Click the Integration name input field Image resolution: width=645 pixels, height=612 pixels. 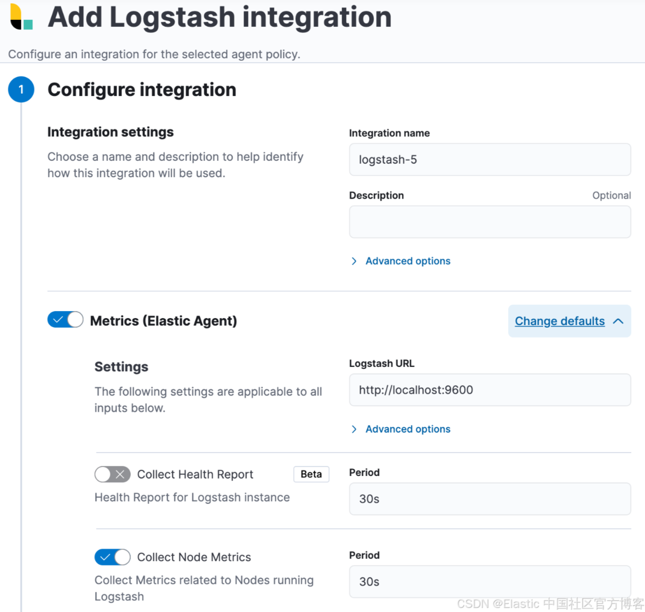[490, 160]
